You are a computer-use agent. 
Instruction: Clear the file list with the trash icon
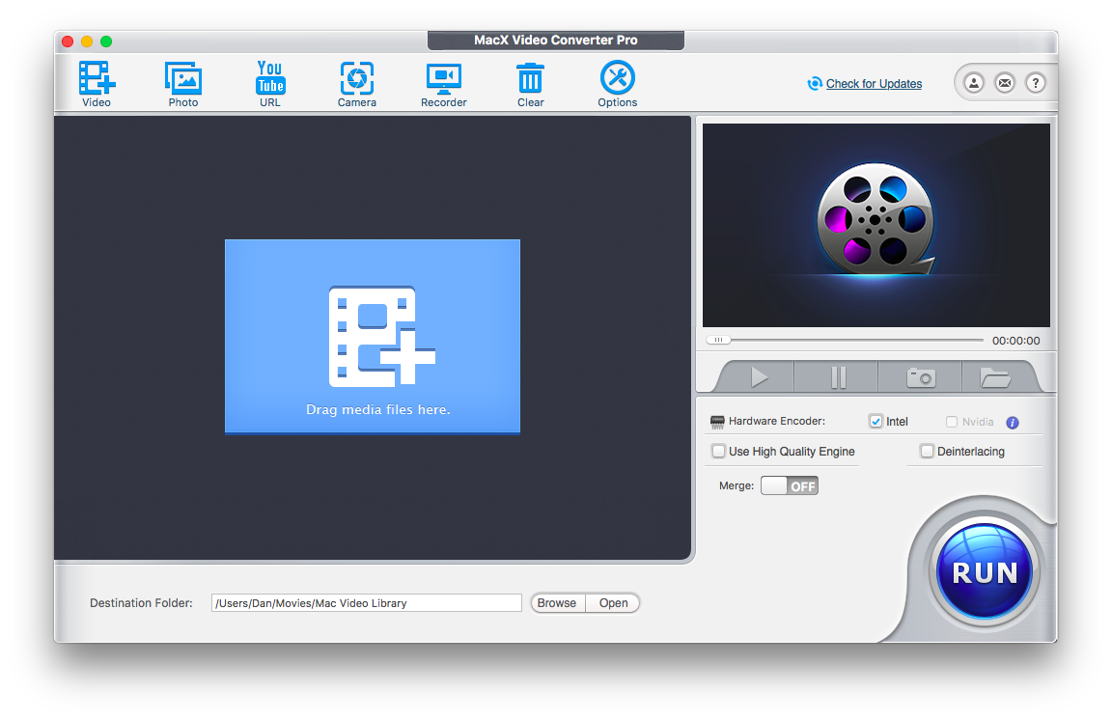coord(531,84)
